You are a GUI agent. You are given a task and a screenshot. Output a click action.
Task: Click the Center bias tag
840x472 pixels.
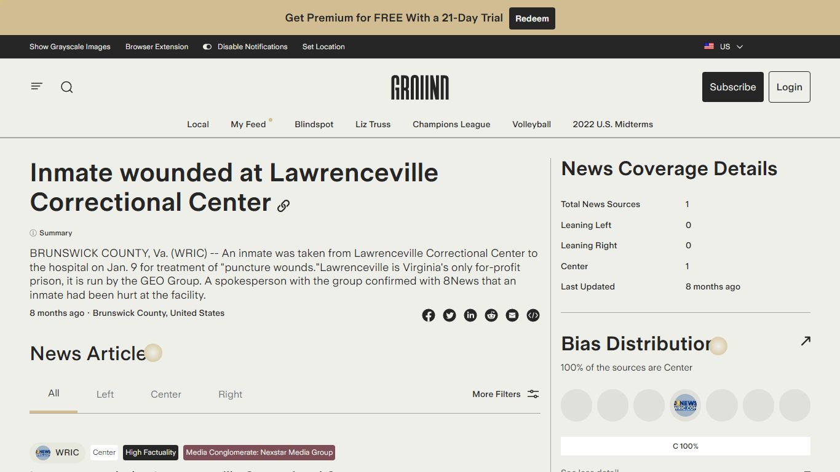point(104,452)
